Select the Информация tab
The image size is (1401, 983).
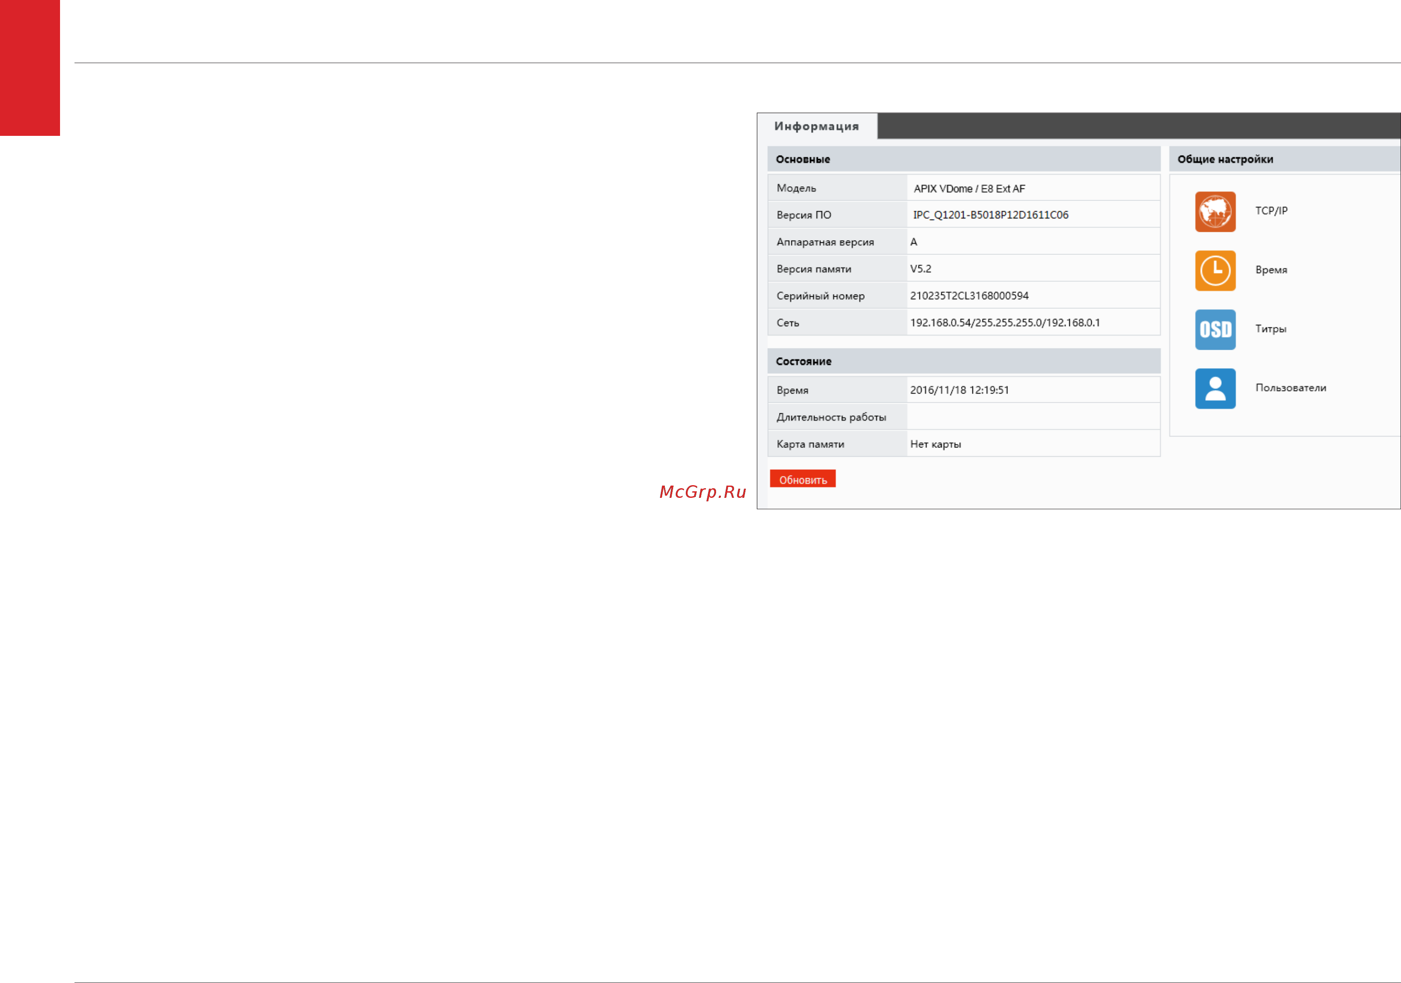tap(816, 126)
